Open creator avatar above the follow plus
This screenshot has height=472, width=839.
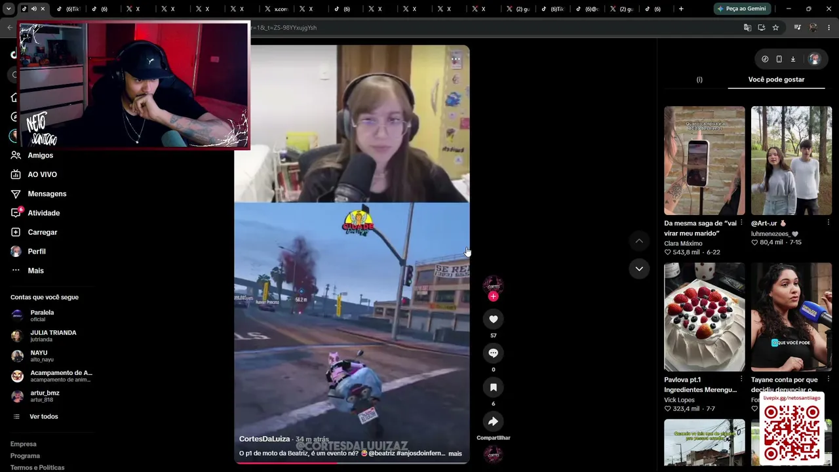point(493,285)
